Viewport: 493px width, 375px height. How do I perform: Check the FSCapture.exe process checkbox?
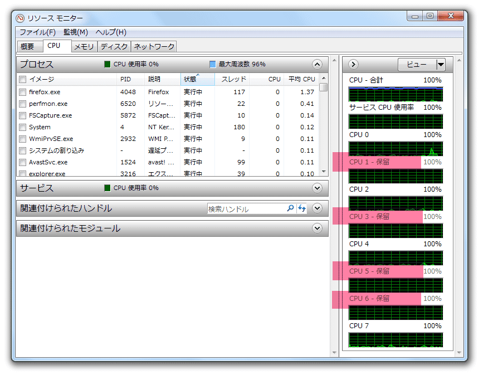coord(22,115)
